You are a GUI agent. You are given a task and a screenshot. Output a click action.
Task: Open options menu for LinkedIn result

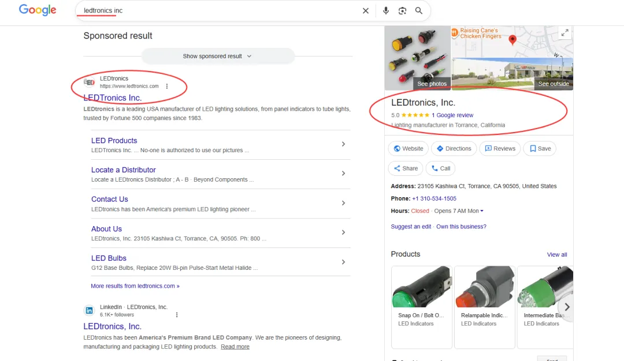(177, 315)
